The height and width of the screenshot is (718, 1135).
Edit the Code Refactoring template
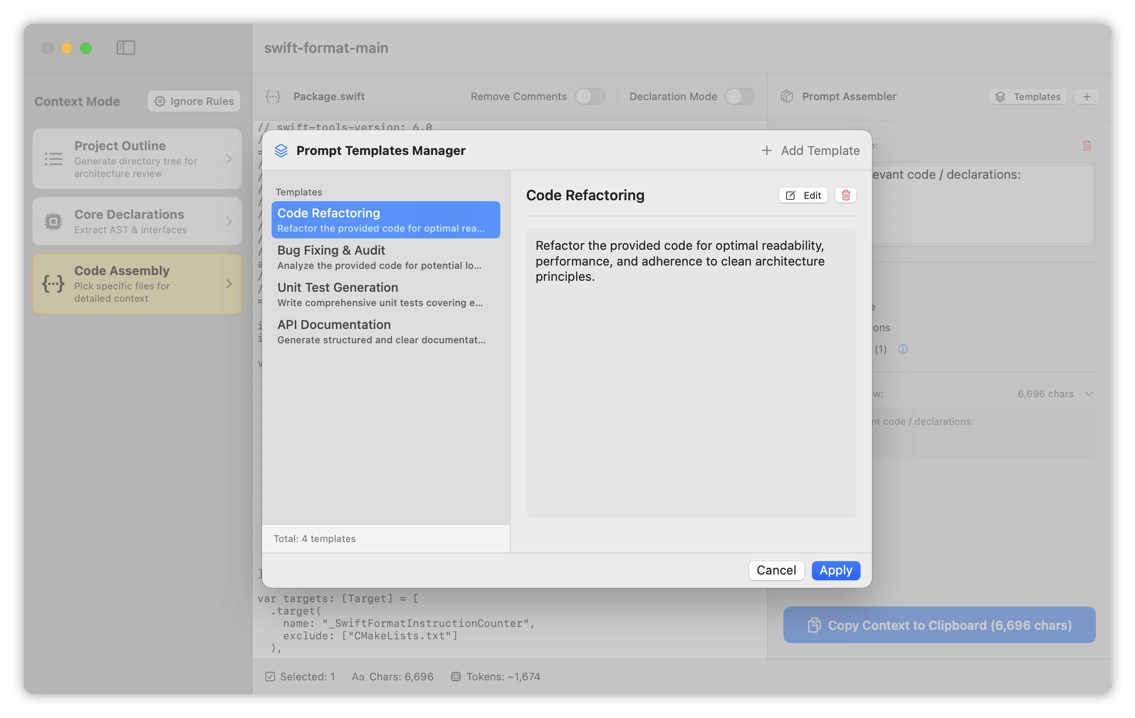803,195
